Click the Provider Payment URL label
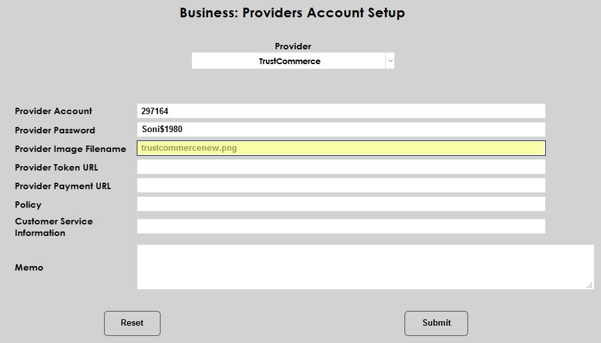Image resolution: width=601 pixels, height=343 pixels. (x=63, y=186)
